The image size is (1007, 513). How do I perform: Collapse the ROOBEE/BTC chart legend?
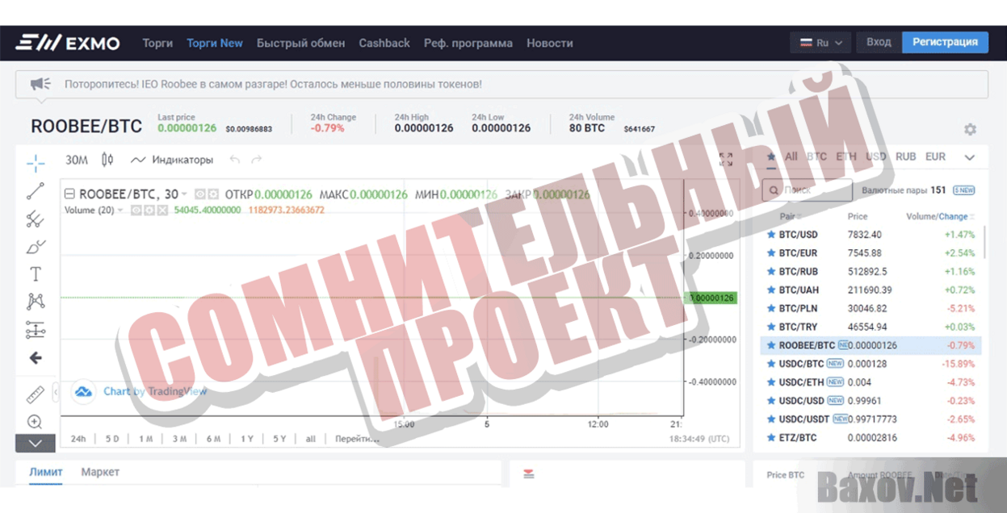[x=69, y=194]
